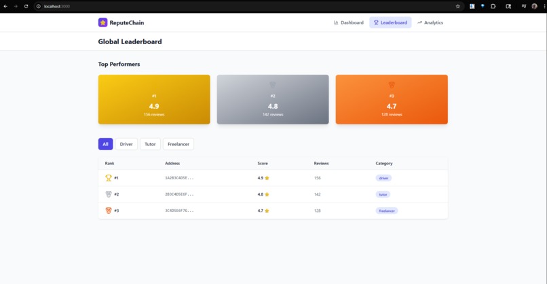Click the 156 reviews table cell

coord(317,178)
